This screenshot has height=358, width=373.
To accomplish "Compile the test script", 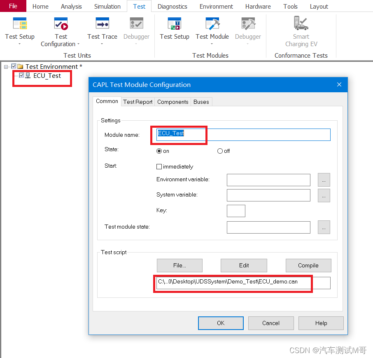I will (x=308, y=265).
